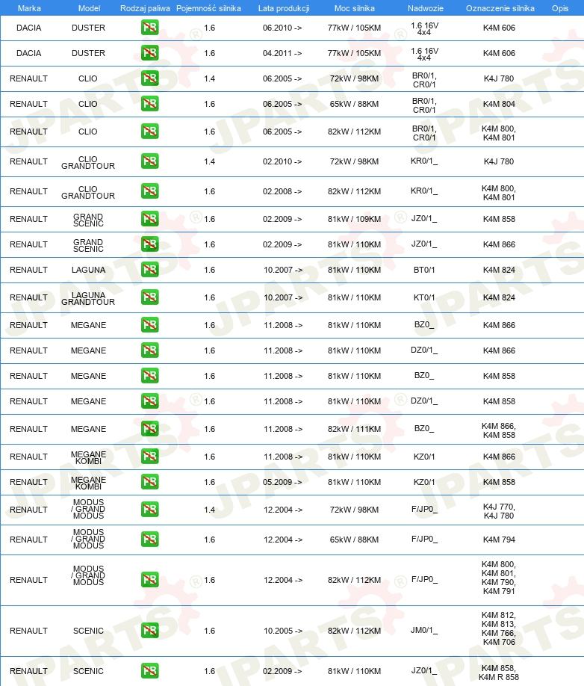Click the Model column header
The width and height of the screenshot is (584, 686).
tap(89, 8)
